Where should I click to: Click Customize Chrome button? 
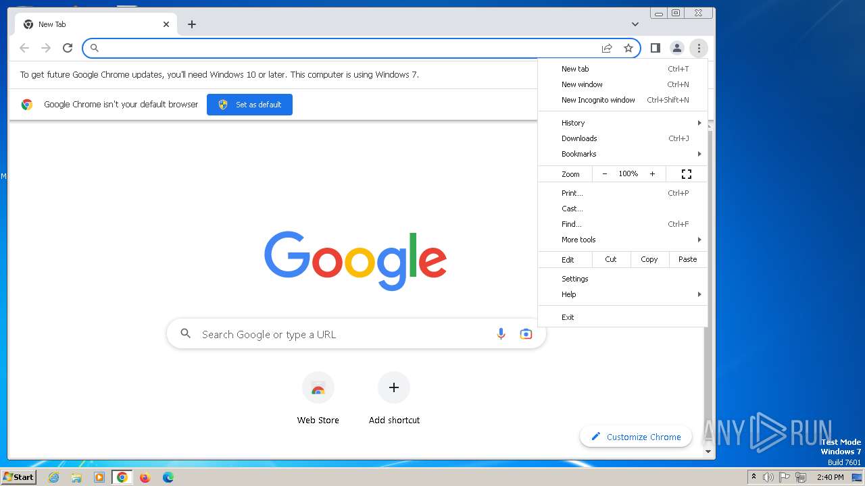(x=636, y=437)
